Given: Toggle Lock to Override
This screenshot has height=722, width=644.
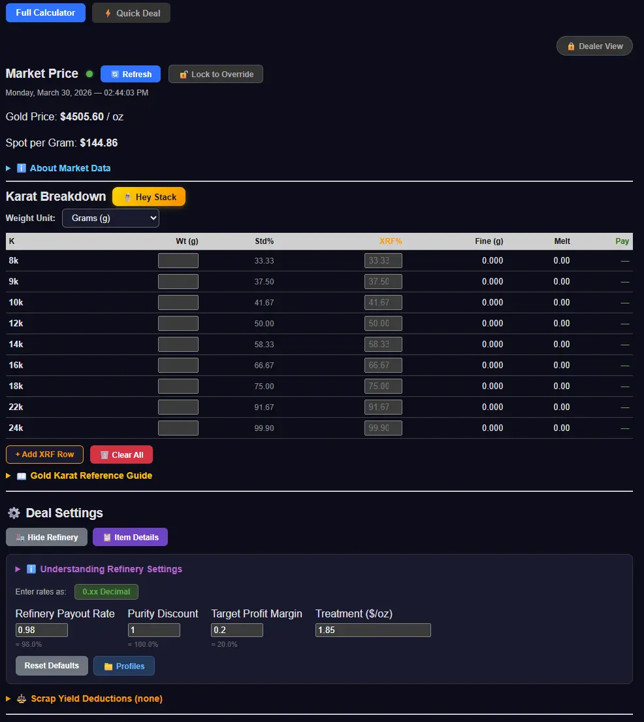Looking at the screenshot, I should point(216,74).
